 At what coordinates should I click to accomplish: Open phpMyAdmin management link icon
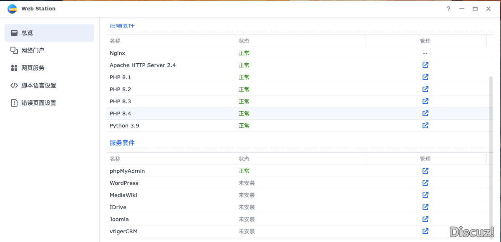[x=425, y=171]
